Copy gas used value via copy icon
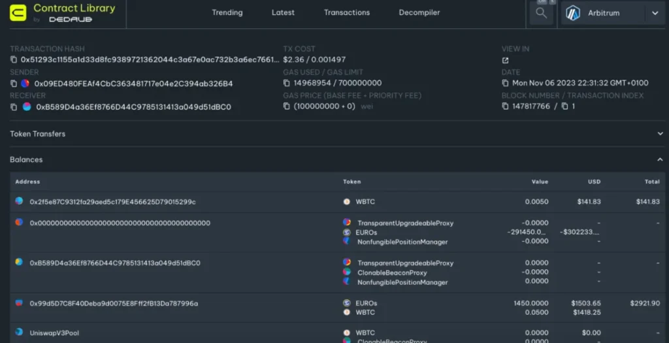 click(x=287, y=84)
